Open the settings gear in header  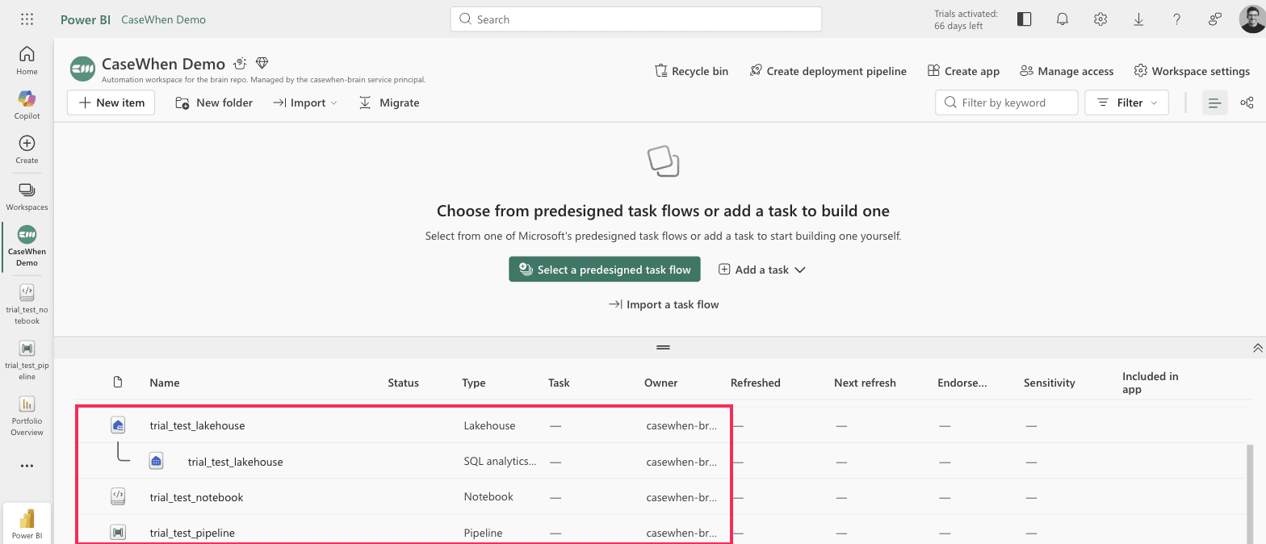coord(1100,19)
